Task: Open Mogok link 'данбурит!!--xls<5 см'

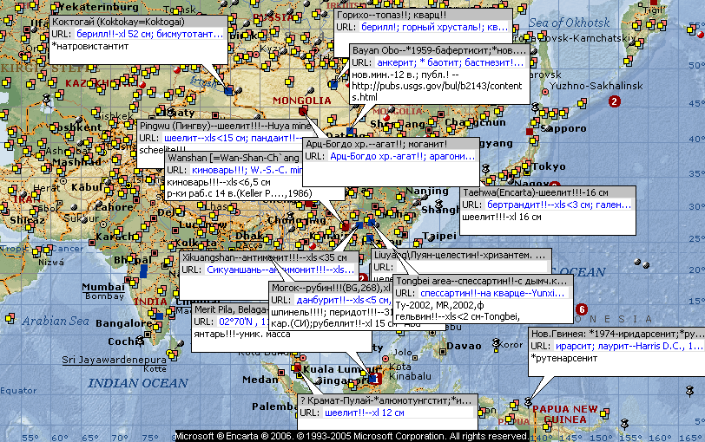Action: (x=343, y=300)
